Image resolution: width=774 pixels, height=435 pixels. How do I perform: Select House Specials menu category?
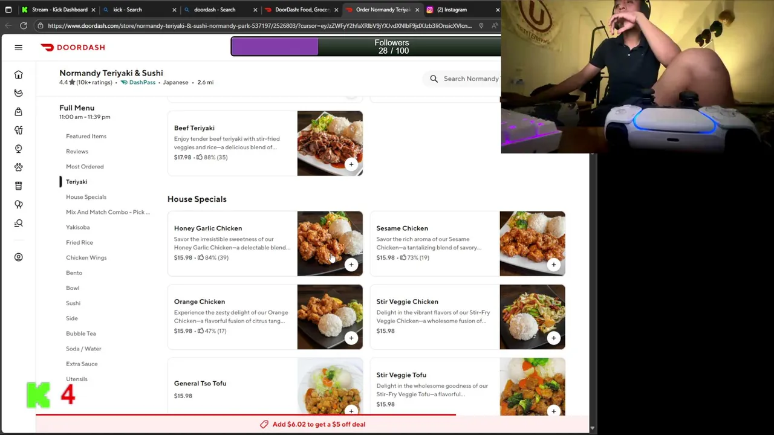tap(86, 197)
